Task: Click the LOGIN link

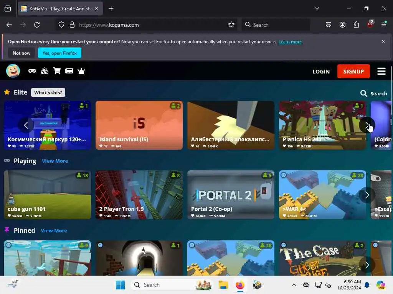Action: (x=321, y=72)
